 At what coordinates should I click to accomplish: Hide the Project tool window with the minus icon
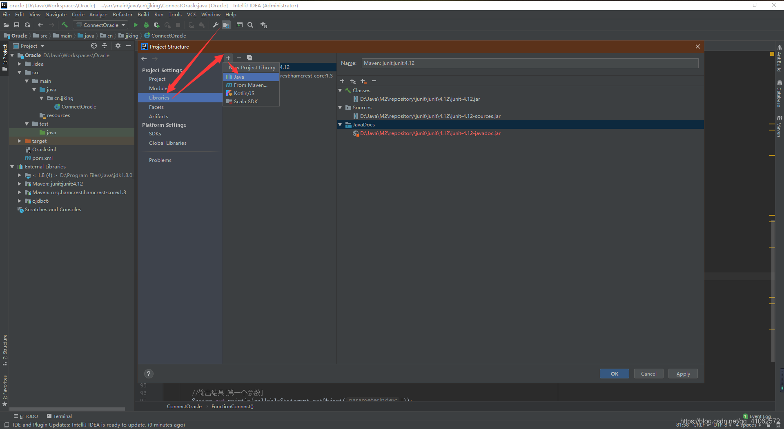129,46
